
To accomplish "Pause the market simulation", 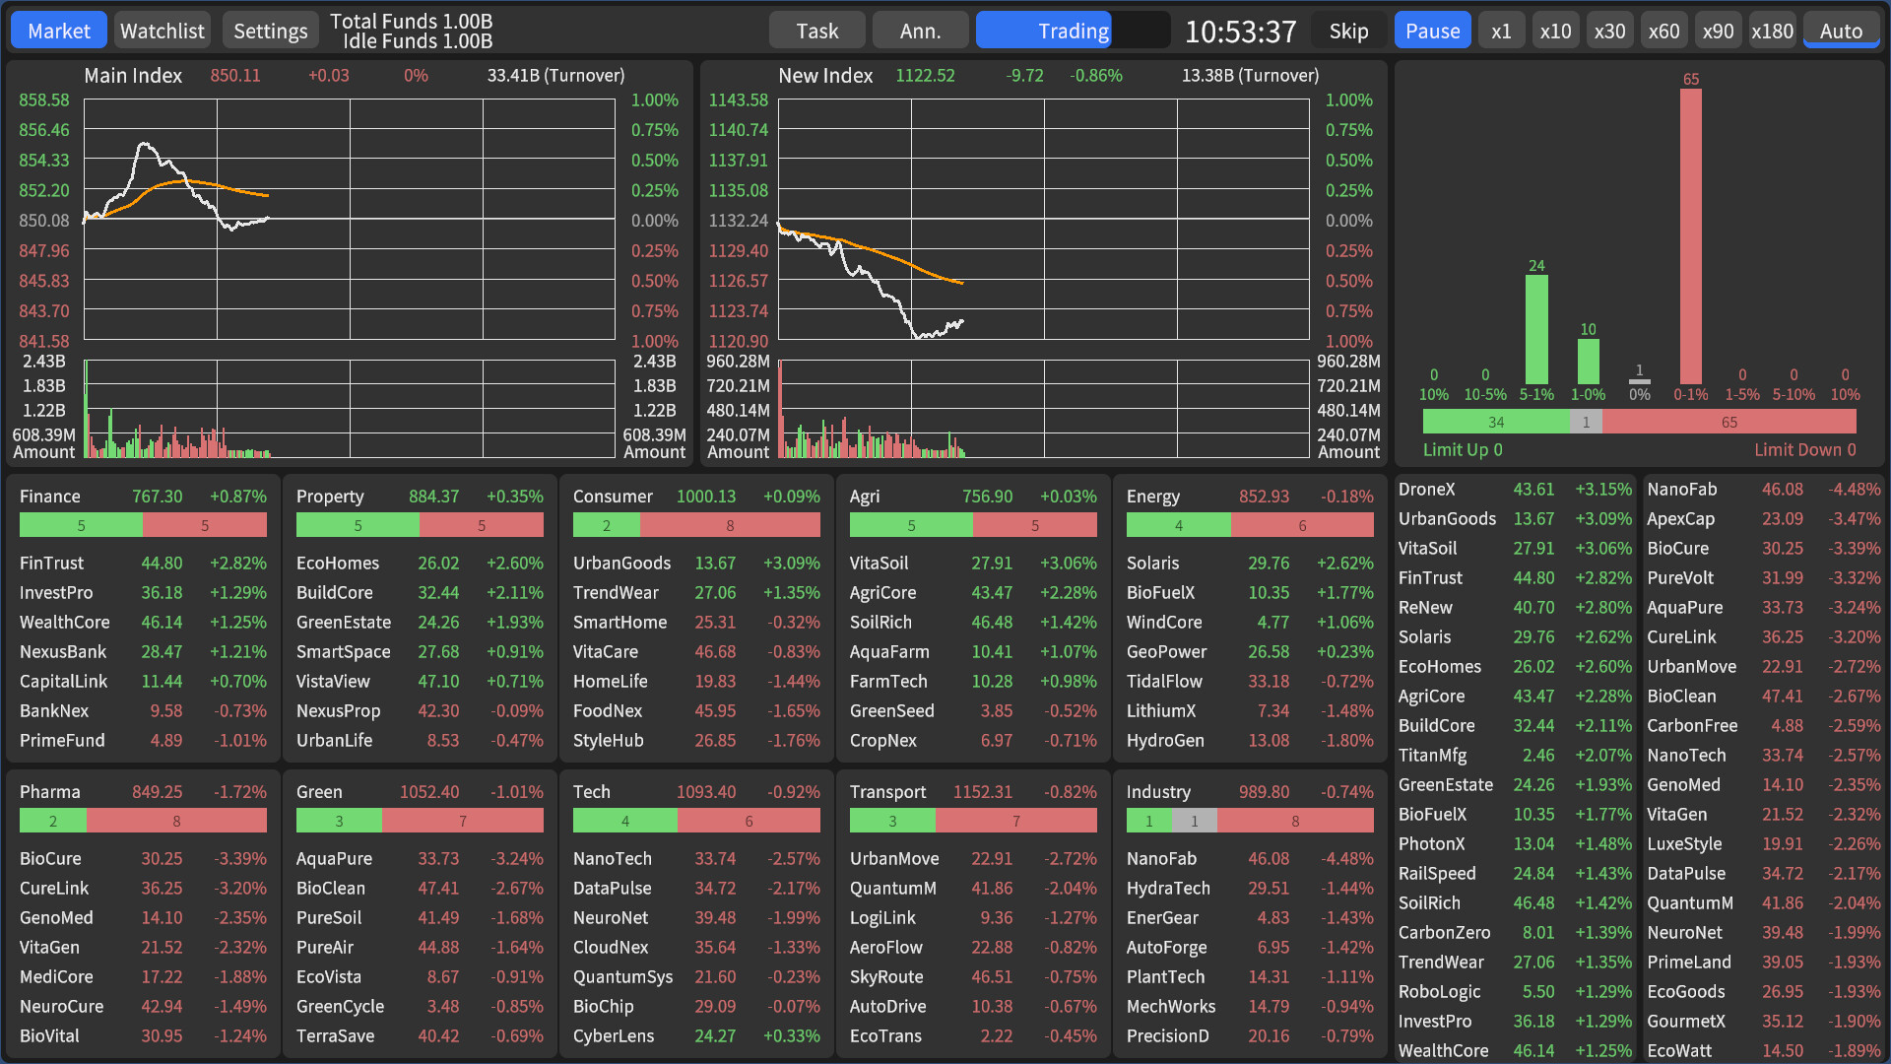I will pyautogui.click(x=1432, y=30).
